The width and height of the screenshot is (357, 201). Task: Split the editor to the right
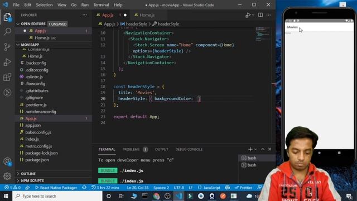[260, 15]
